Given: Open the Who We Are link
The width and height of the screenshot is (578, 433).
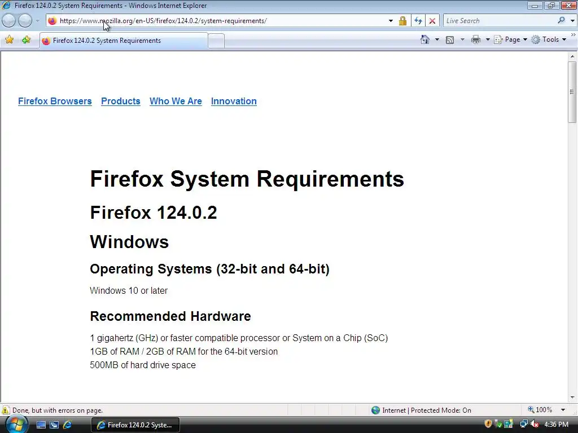Looking at the screenshot, I should (176, 101).
